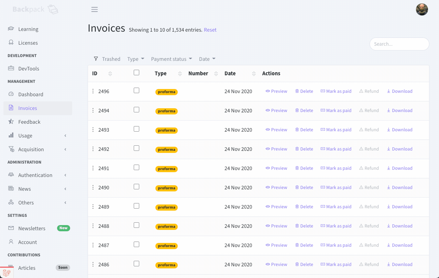Open the three-dot menu for invoice 2496
Viewport: 439px width, 278px height.
pyautogui.click(x=93, y=91)
